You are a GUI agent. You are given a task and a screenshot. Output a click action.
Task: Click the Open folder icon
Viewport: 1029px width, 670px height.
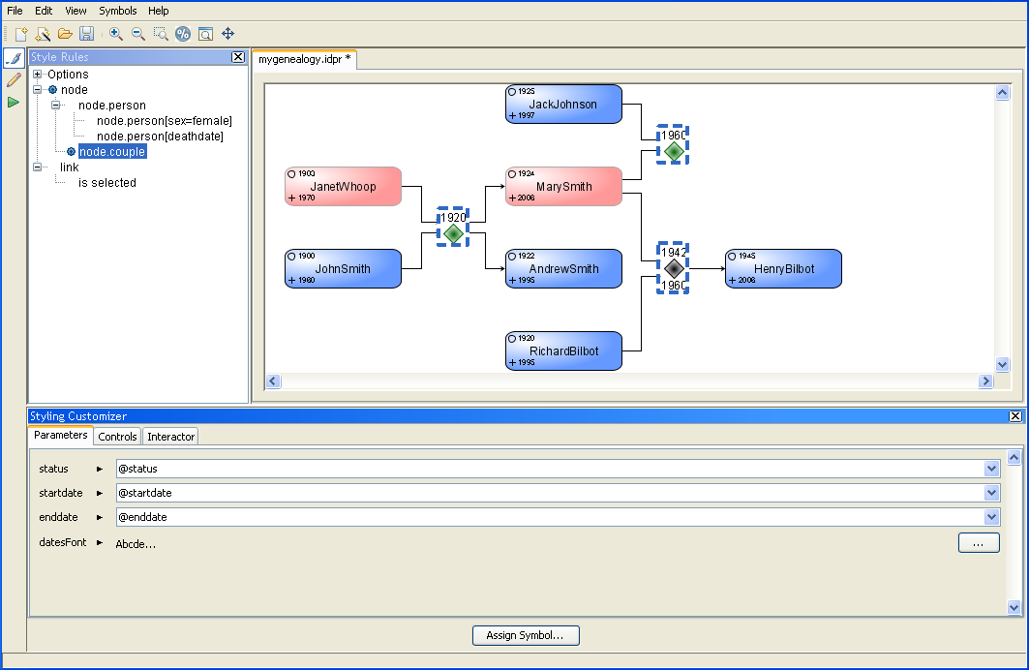pos(65,34)
